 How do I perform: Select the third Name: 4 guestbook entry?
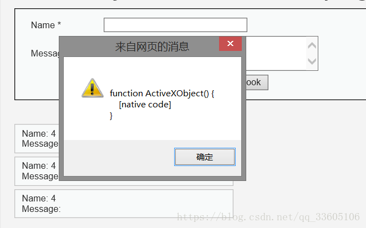click(124, 204)
